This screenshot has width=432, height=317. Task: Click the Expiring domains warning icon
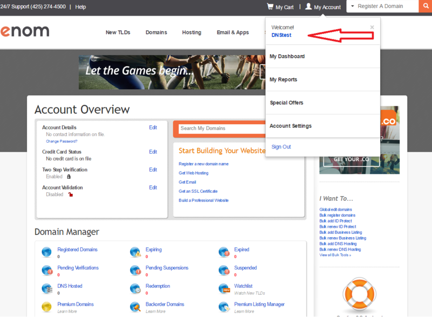click(136, 252)
